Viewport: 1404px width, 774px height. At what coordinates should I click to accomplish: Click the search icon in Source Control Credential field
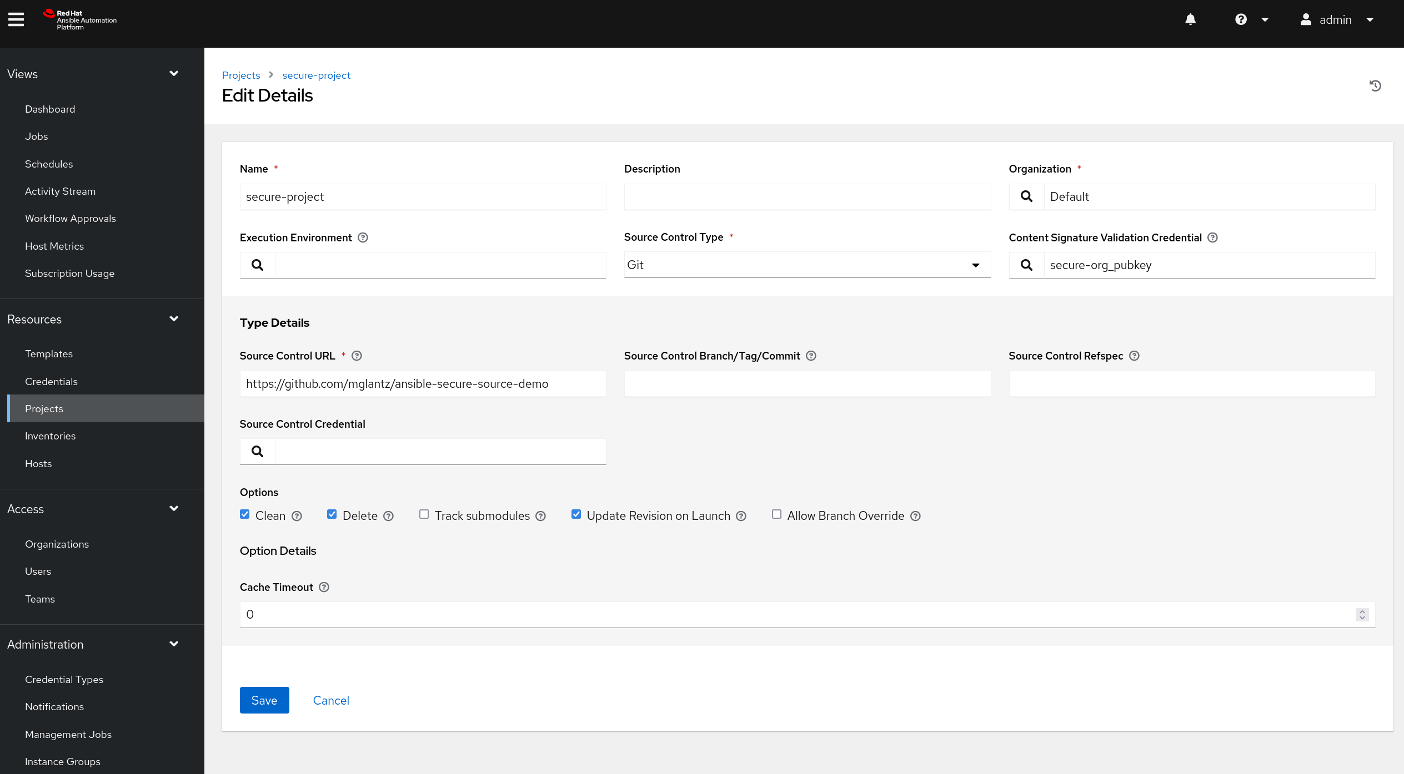258,451
